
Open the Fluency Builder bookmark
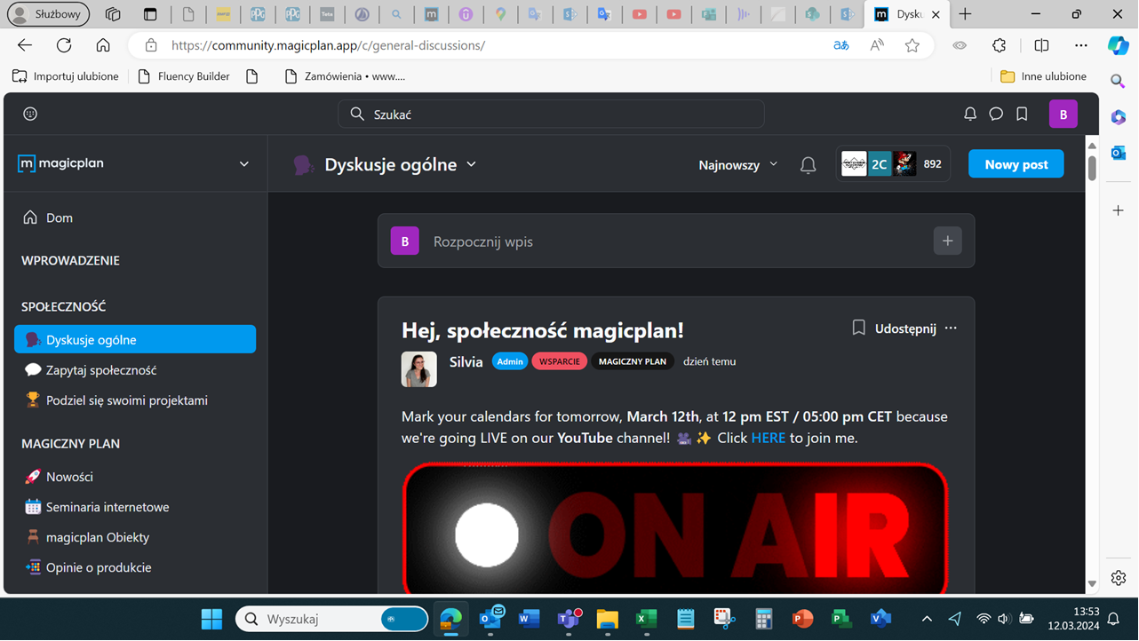coord(184,76)
